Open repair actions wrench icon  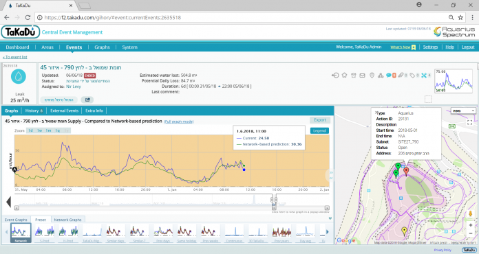tap(424, 76)
